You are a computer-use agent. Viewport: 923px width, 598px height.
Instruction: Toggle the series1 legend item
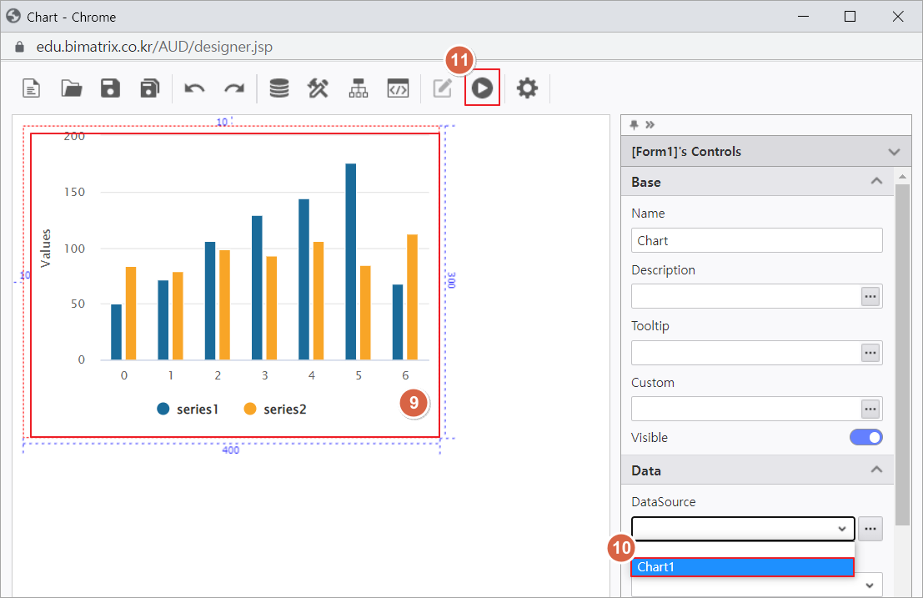[x=188, y=409]
